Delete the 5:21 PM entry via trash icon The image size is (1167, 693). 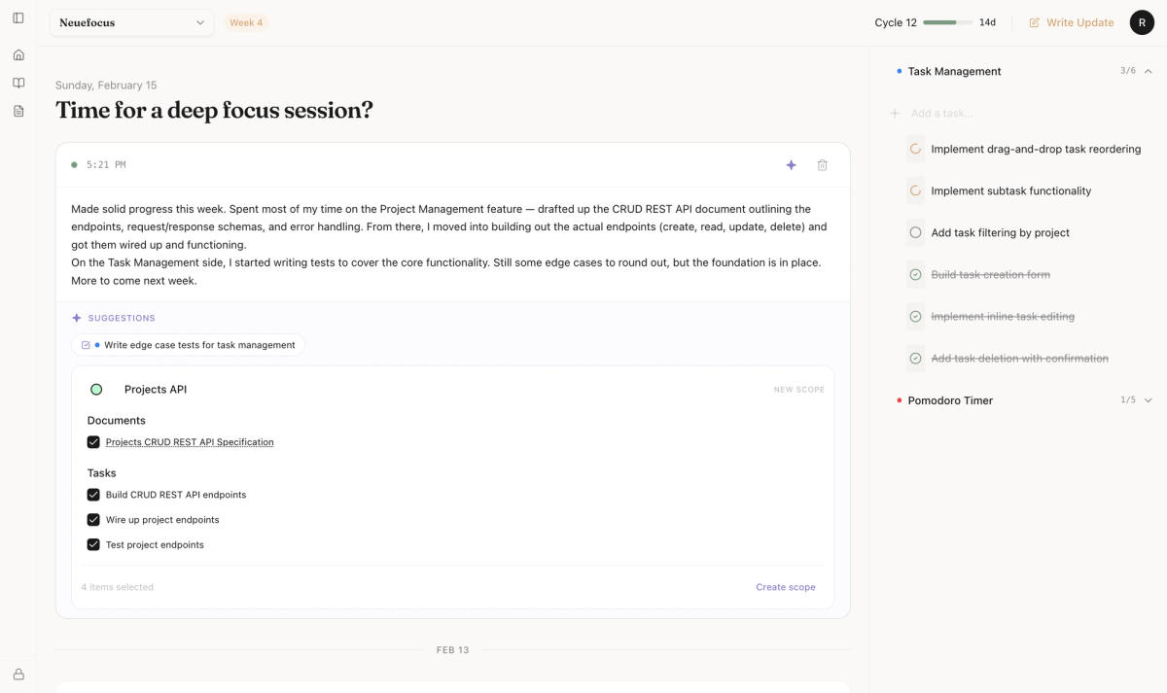pyautogui.click(x=822, y=164)
